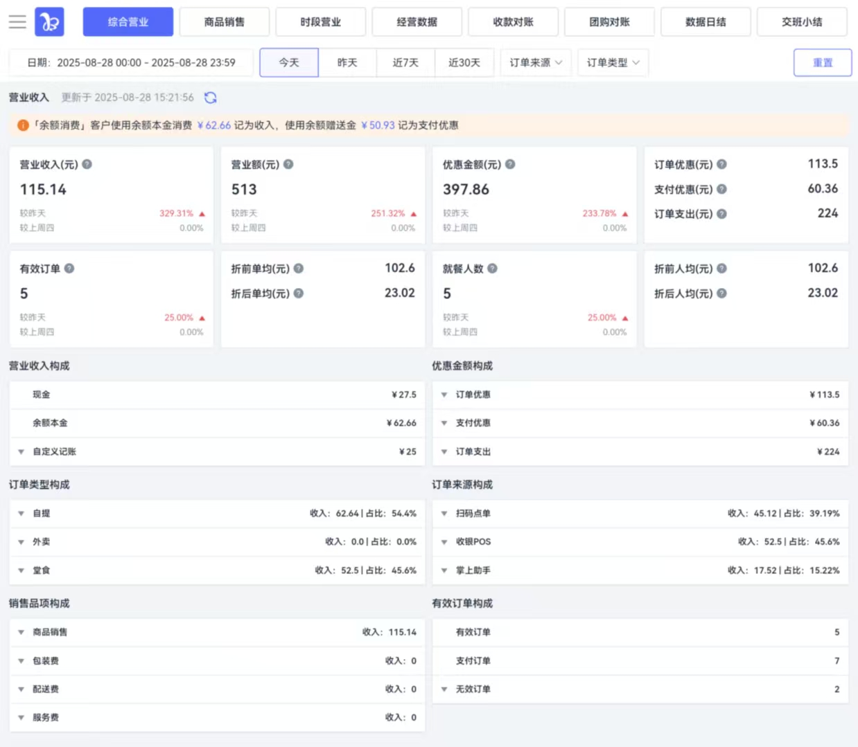The image size is (858, 747).
Task: Show help icon next to 就餐人数
Action: (x=492, y=269)
